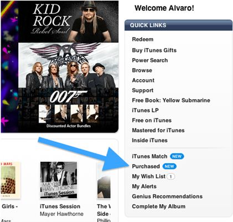
Task: Open the My Wish List count badge
Action: coord(170,177)
